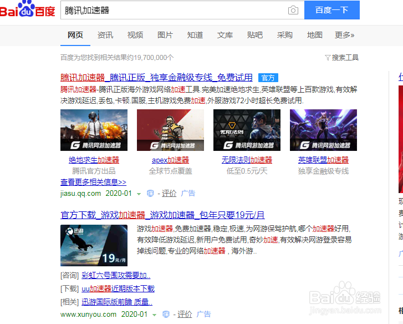Click 百度为您找到相关结果约19,700,000个 text
This screenshot has width=403, height=324.
(117, 58)
